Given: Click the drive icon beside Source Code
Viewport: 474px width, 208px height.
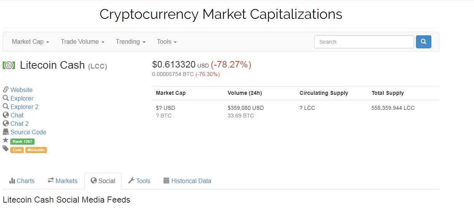Looking at the screenshot, I should 6,132.
